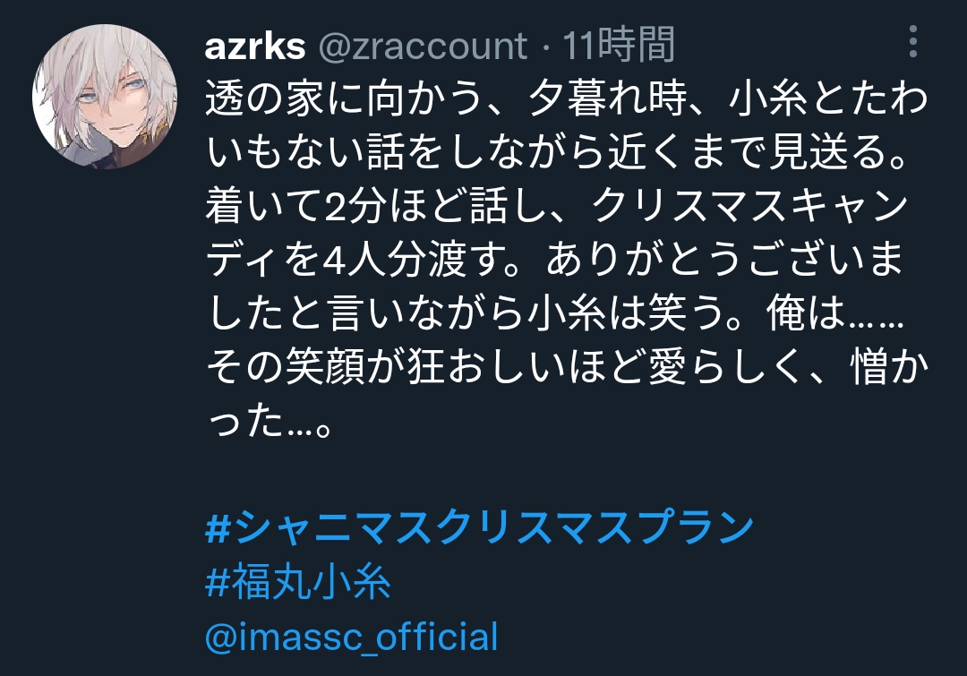Open the @zraccount handle

tap(423, 47)
